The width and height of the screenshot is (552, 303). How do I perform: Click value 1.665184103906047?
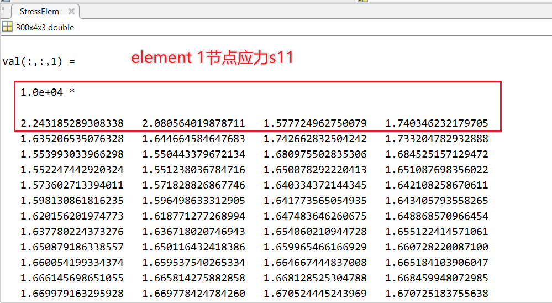pos(437,263)
